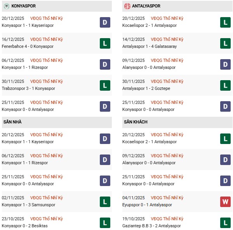The width and height of the screenshot is (233, 230).
Task: Click the green L badge for Fenerbahce 4 - 0 Konyaspor
Action: pos(104,43)
